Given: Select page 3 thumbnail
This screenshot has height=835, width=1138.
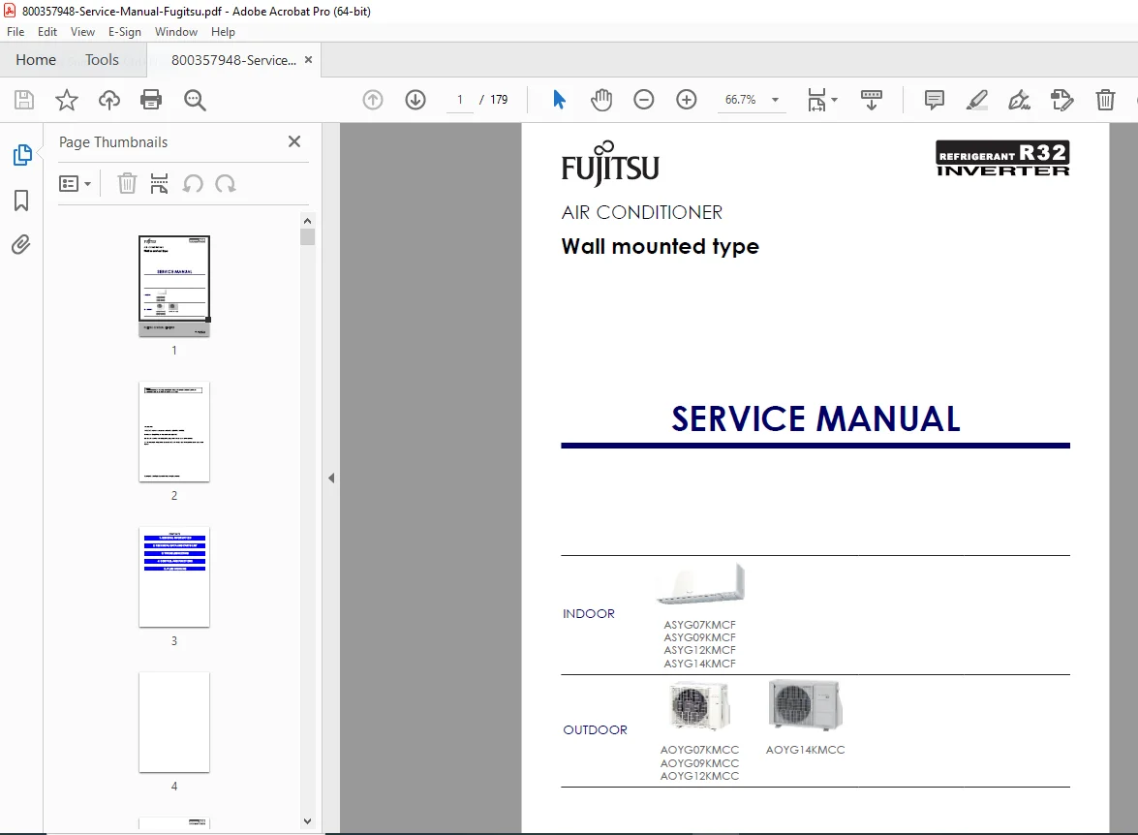Looking at the screenshot, I should click(x=174, y=576).
